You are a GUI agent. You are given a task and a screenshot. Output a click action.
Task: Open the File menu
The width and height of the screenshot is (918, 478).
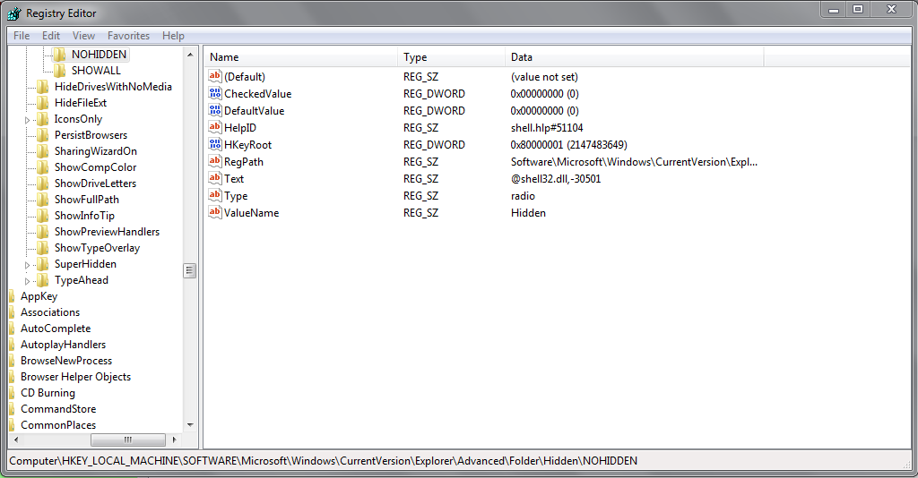pyautogui.click(x=22, y=36)
